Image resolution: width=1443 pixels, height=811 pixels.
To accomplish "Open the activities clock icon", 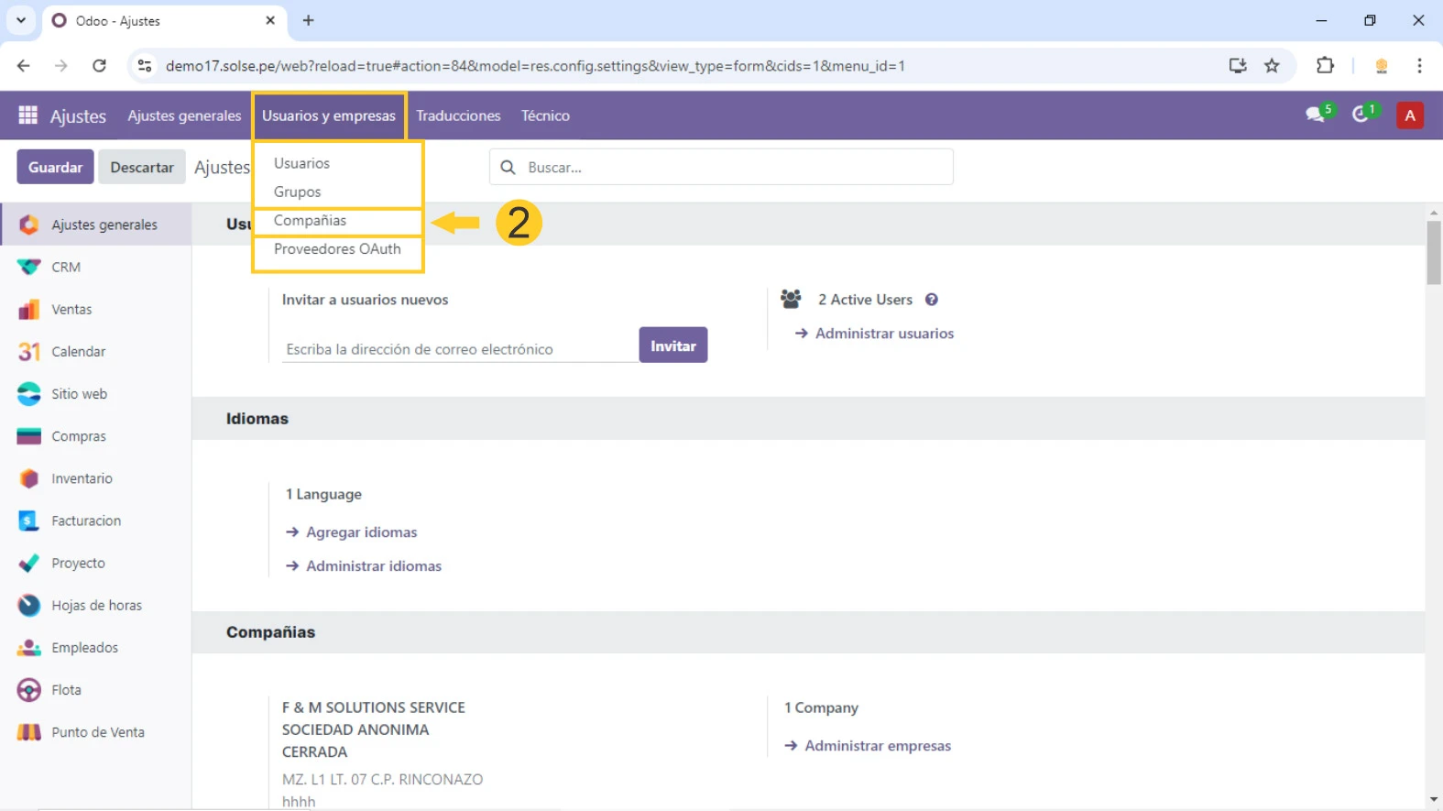I will [1361, 115].
